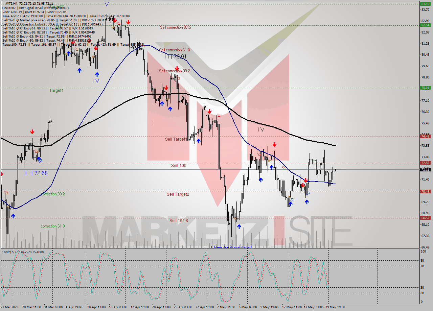Click the 'New Buy Wave started' label
The image size is (433, 311).
233,247
